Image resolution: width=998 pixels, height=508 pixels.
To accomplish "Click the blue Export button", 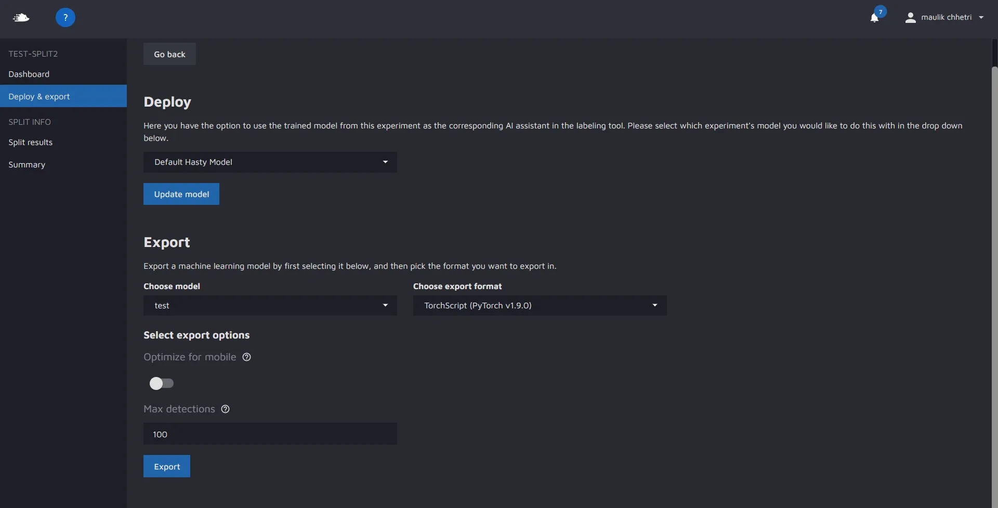I will click(167, 466).
